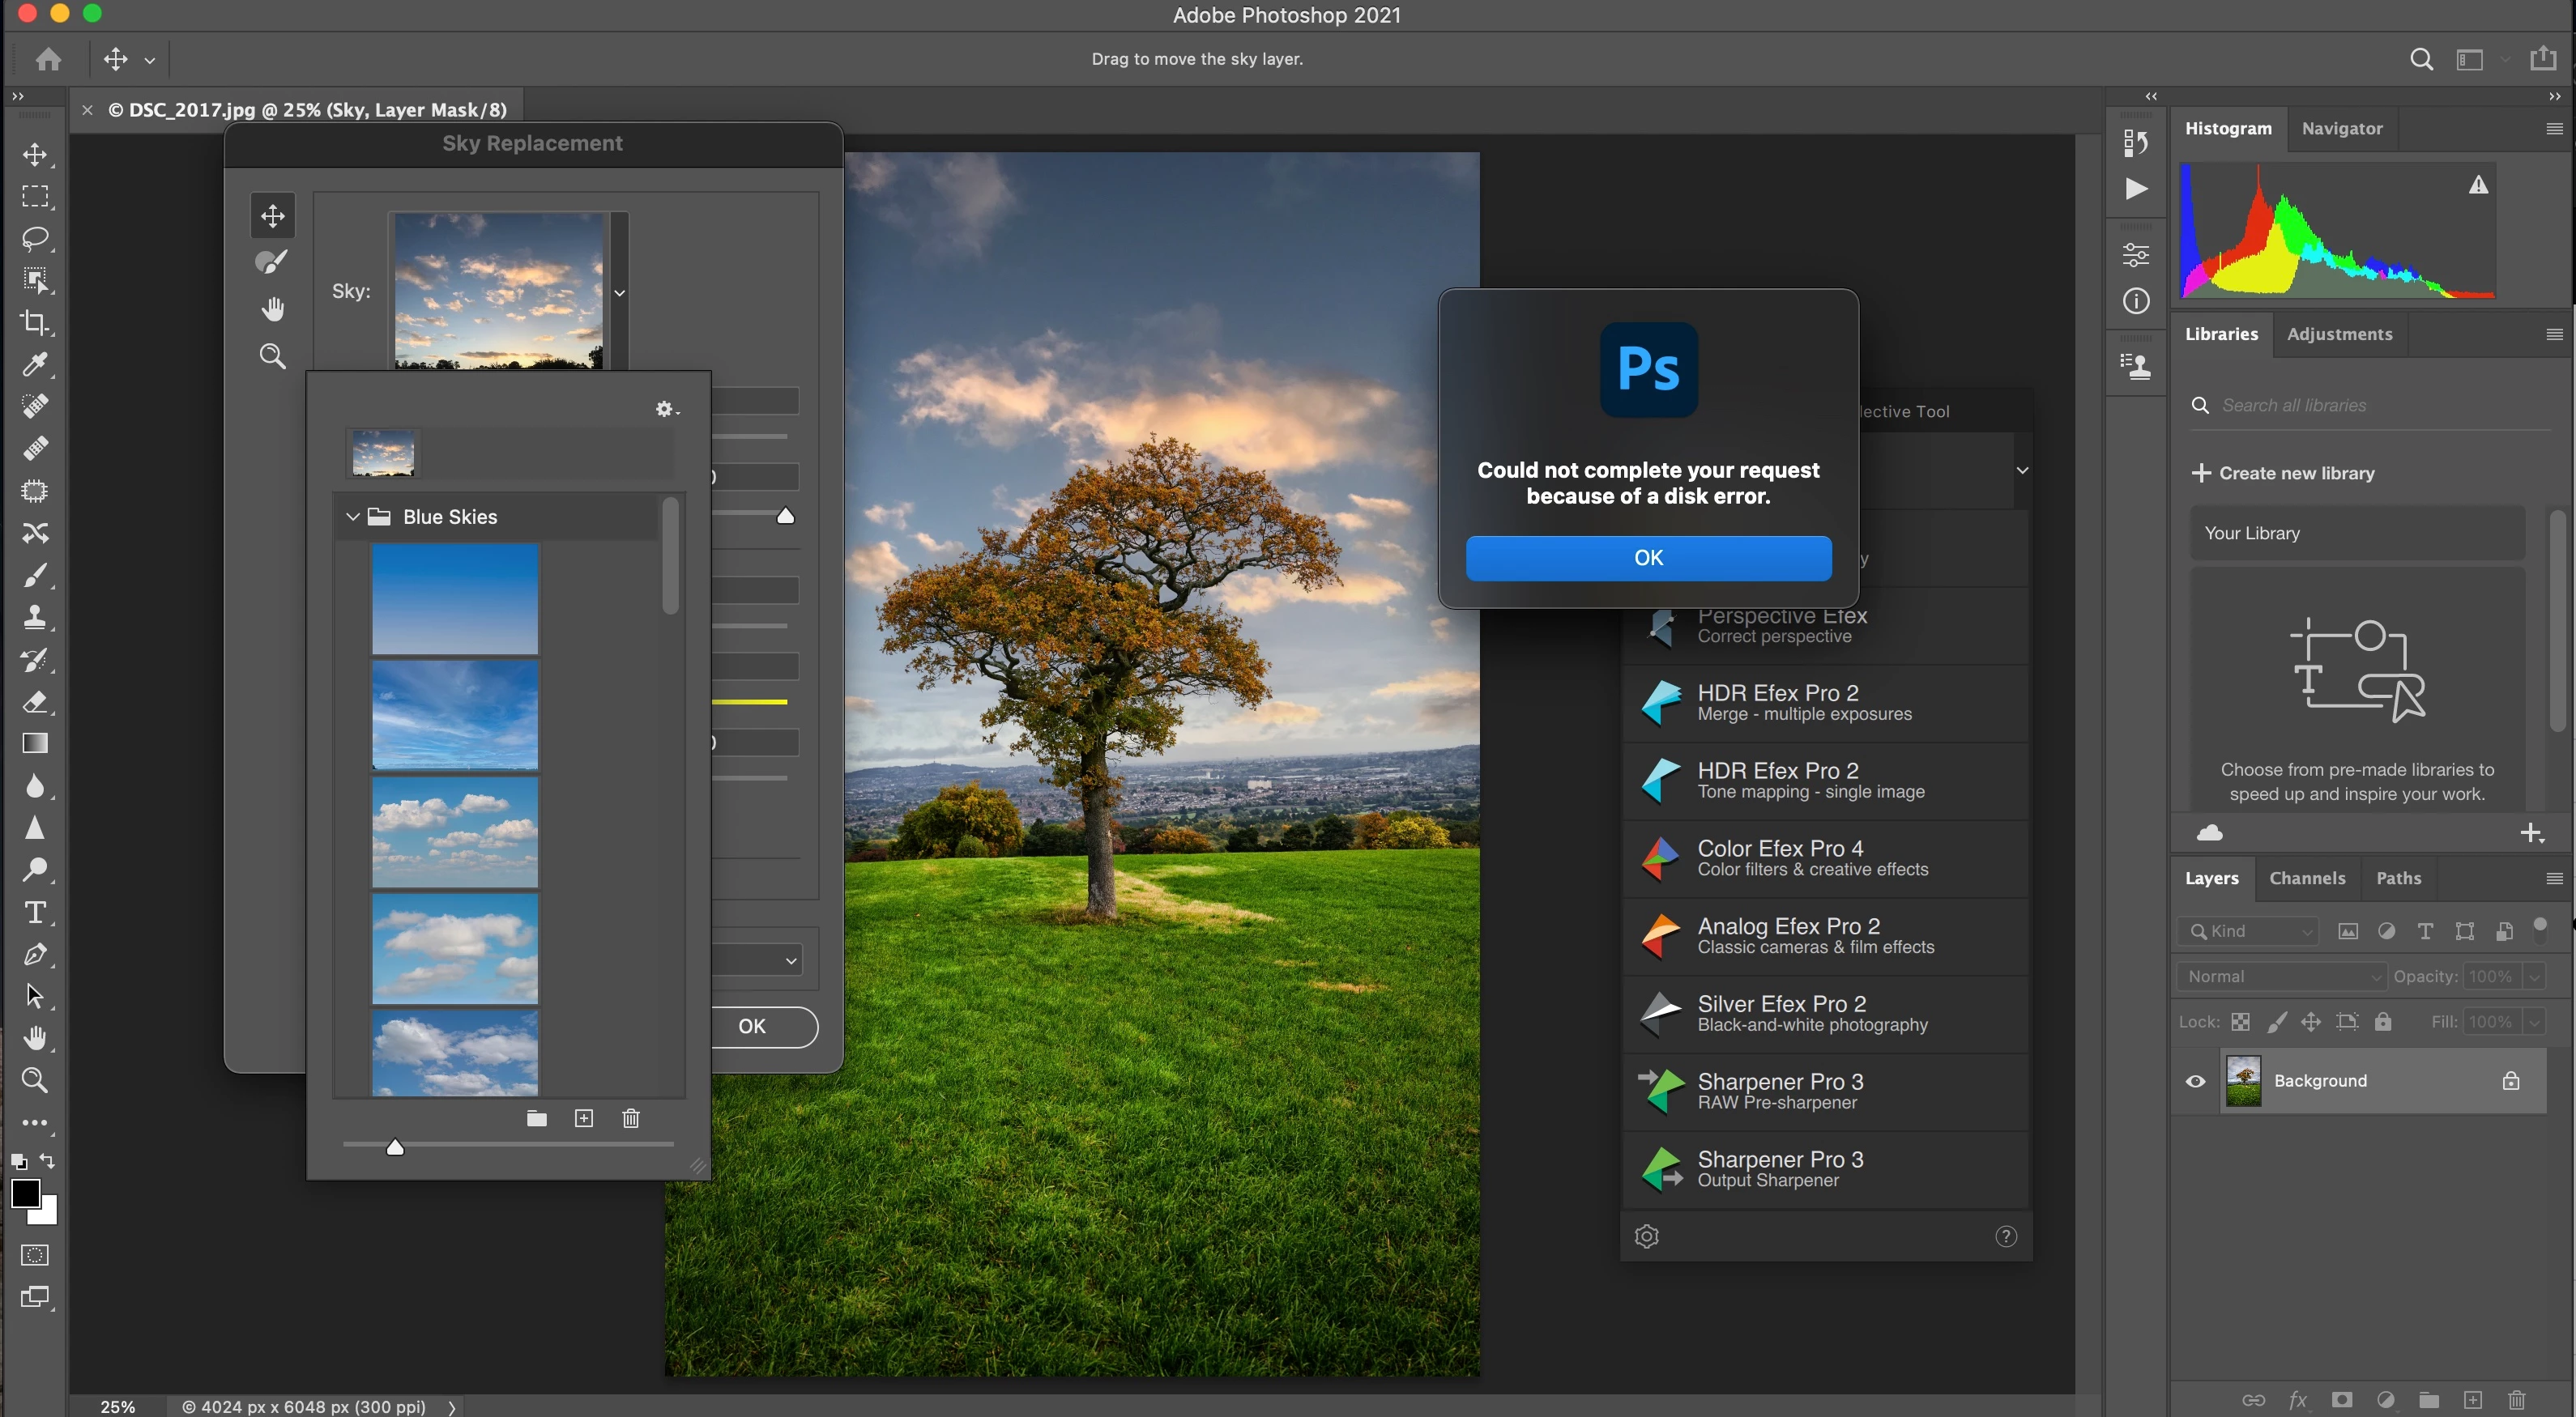Toggle lock all on layer
2576x1417 pixels.
click(x=2384, y=1021)
